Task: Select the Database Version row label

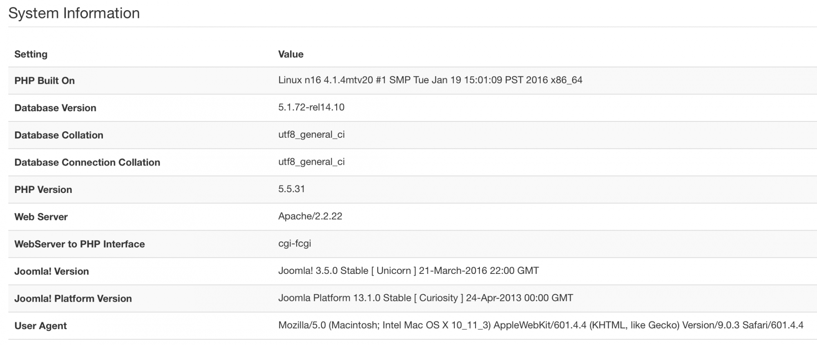Action: click(x=55, y=108)
